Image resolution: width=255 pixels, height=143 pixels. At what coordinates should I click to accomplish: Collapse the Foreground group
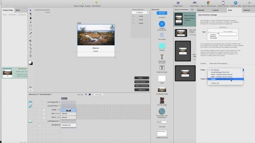tap(48, 102)
